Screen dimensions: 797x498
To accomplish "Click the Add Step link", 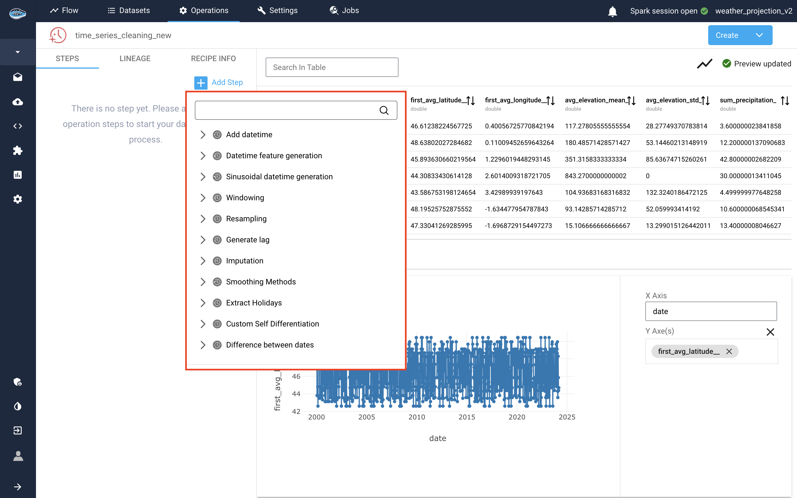I will click(x=227, y=82).
